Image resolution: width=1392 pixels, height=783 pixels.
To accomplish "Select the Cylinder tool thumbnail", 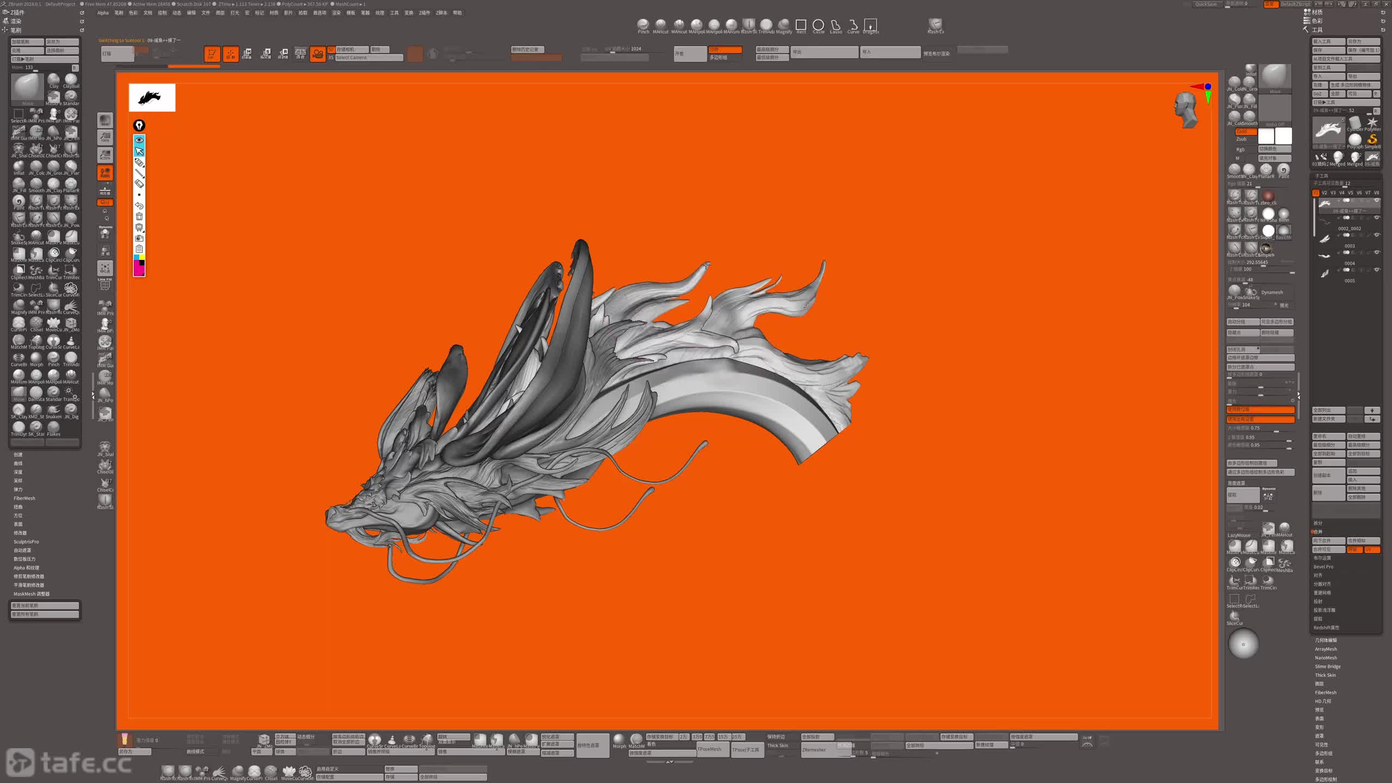I will click(1355, 123).
